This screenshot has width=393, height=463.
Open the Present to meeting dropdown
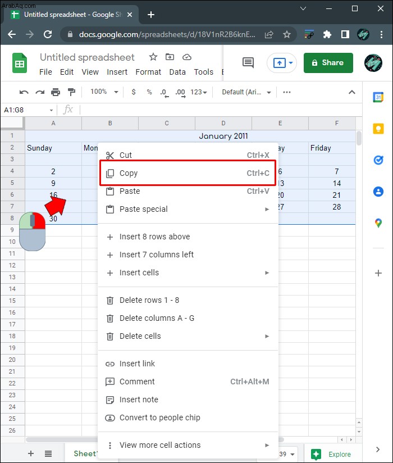(291, 62)
